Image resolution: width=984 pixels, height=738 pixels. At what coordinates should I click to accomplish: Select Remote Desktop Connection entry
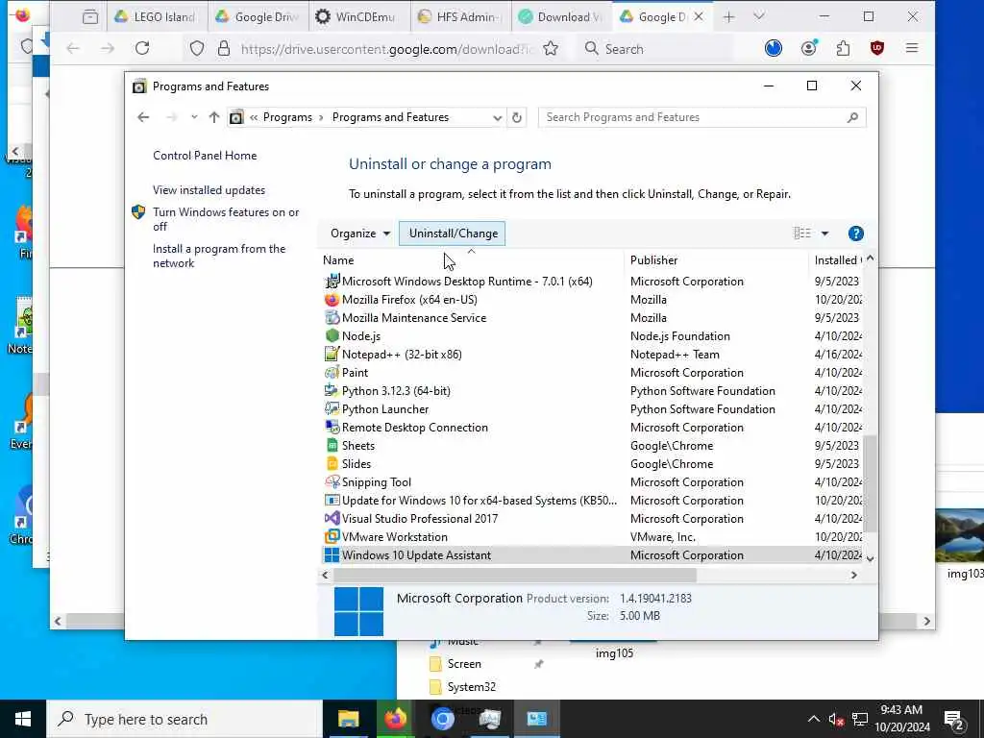[592, 428]
